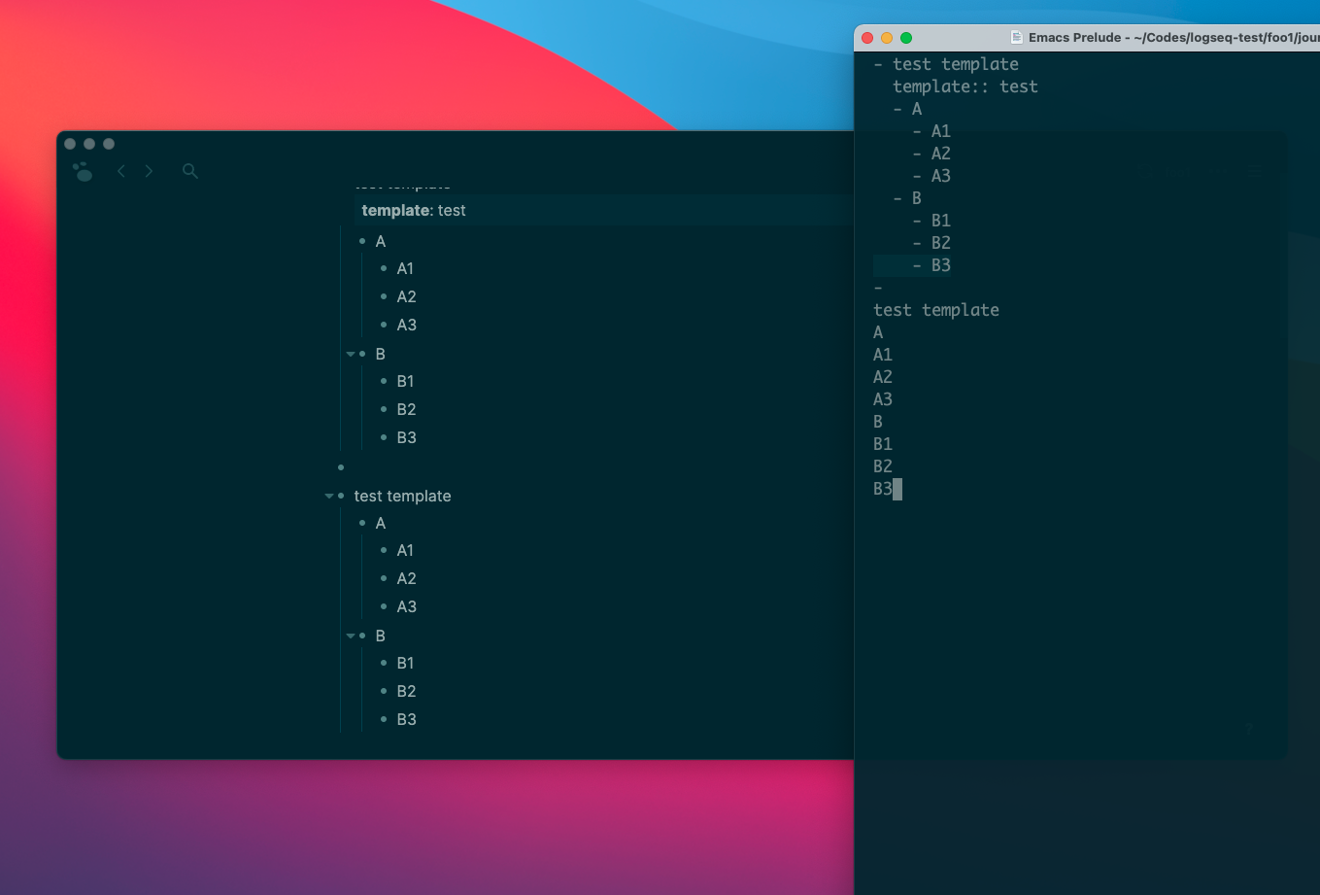Click the bullet next to the test template block
This screenshot has height=895, width=1320.
click(342, 496)
